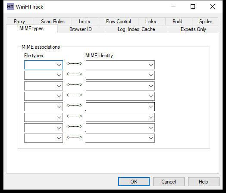The width and height of the screenshot is (226, 193).
Task: Select the MIME types tab
Action: [31, 28]
